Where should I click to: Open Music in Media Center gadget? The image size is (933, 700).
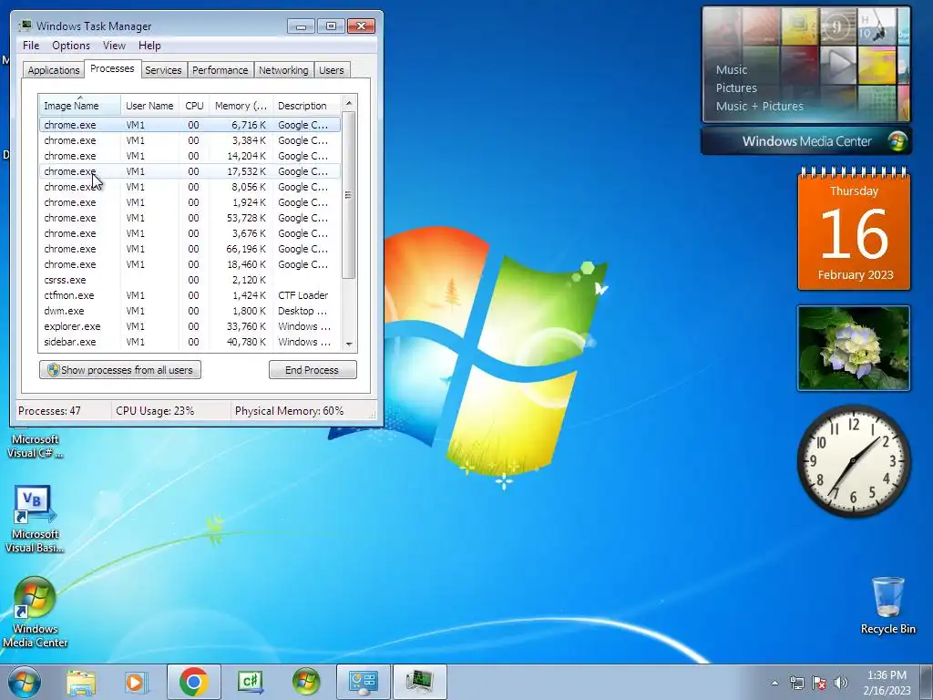732,69
